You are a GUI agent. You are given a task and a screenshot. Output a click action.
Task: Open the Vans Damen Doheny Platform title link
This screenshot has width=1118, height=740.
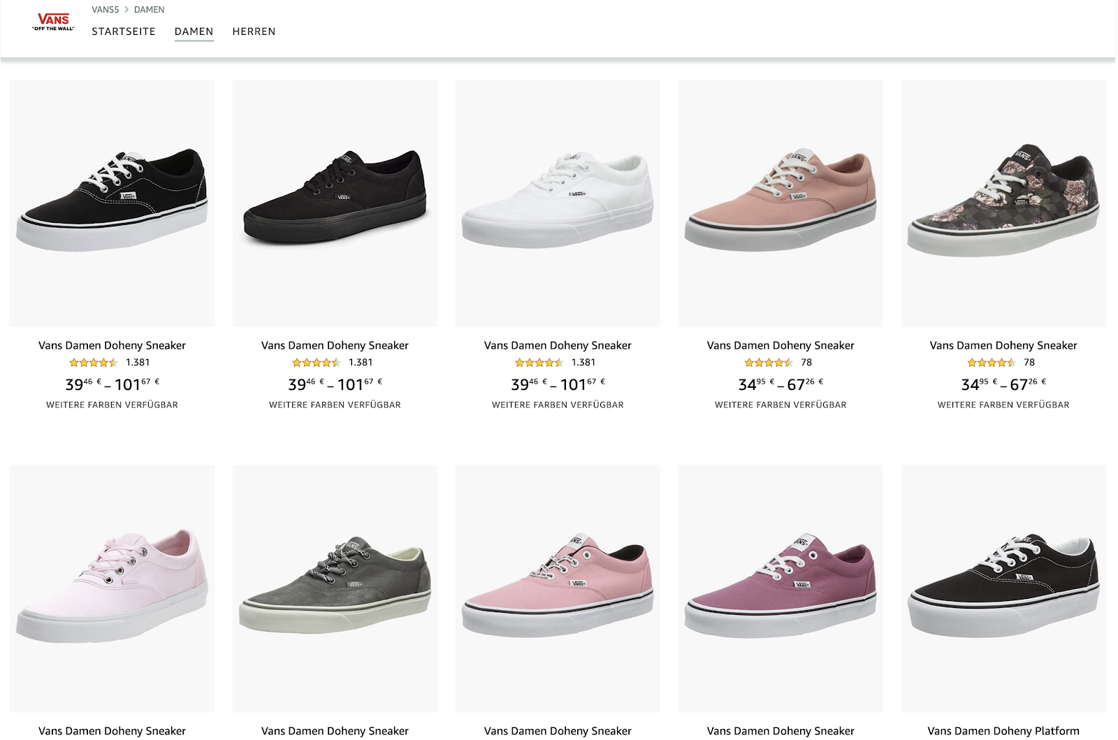(1003, 731)
